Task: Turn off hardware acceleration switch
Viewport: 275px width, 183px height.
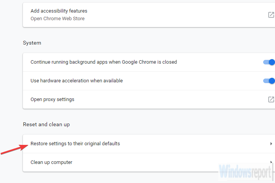Action: (x=269, y=81)
